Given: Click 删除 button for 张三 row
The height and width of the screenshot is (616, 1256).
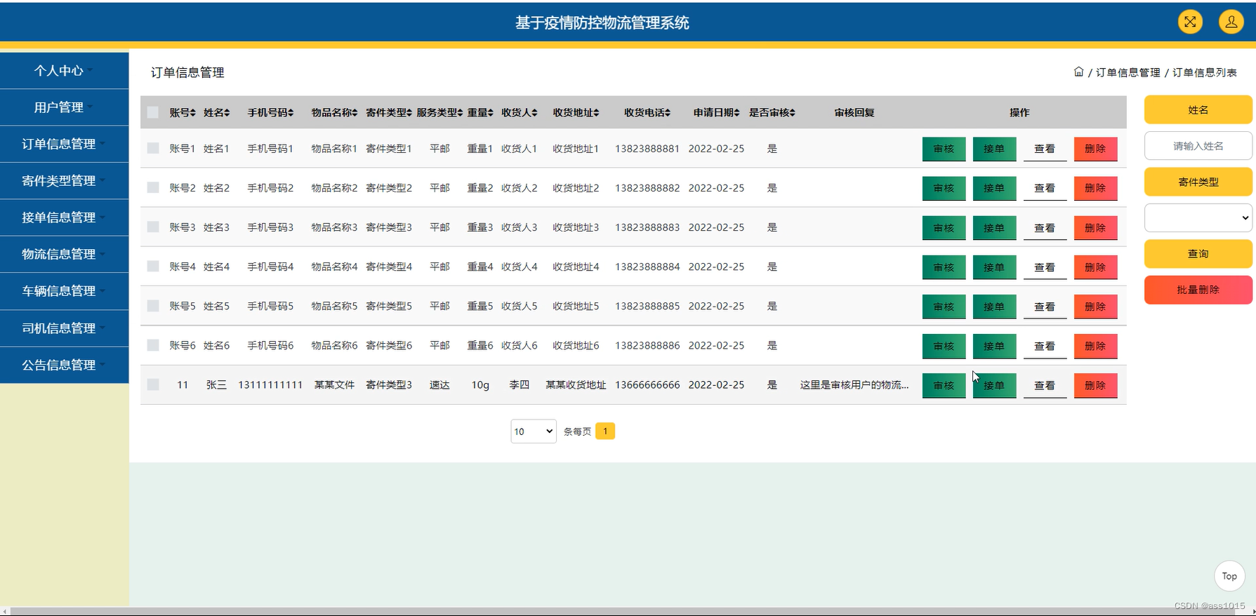Looking at the screenshot, I should coord(1095,385).
